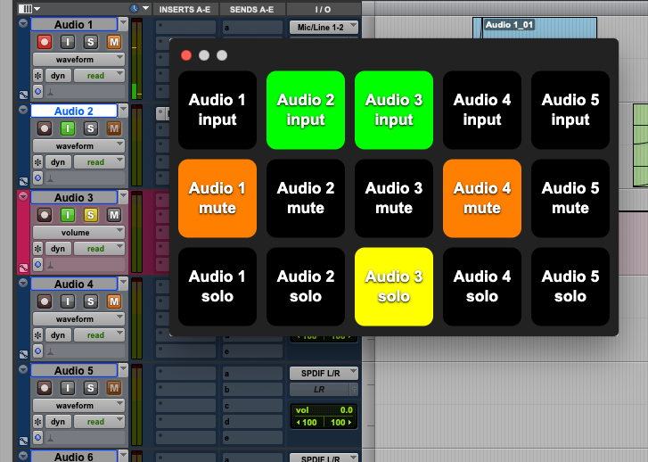The height and width of the screenshot is (462, 648).
Task: Click the freeze snowflake icon on Audio 5
Action: coord(38,422)
